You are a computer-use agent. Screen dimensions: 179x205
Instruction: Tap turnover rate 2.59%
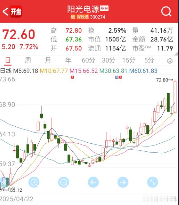point(117,31)
